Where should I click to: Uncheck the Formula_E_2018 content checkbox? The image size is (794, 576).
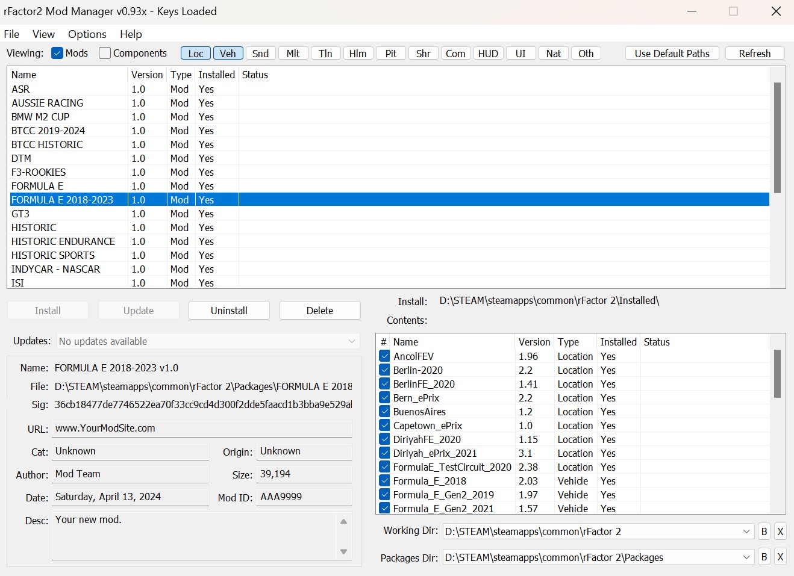(384, 480)
